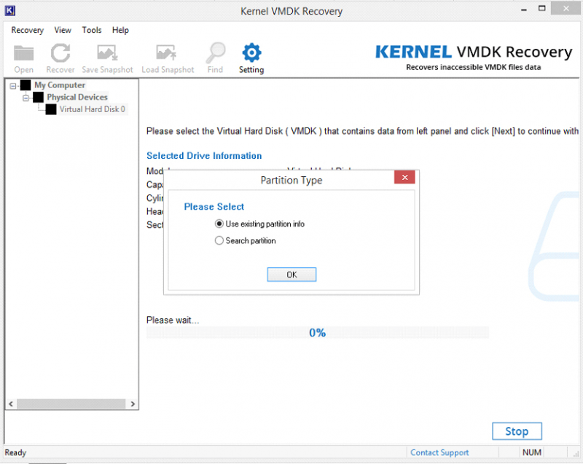583x464 pixels.
Task: Click the Open folder toolbar icon
Action: click(x=24, y=54)
